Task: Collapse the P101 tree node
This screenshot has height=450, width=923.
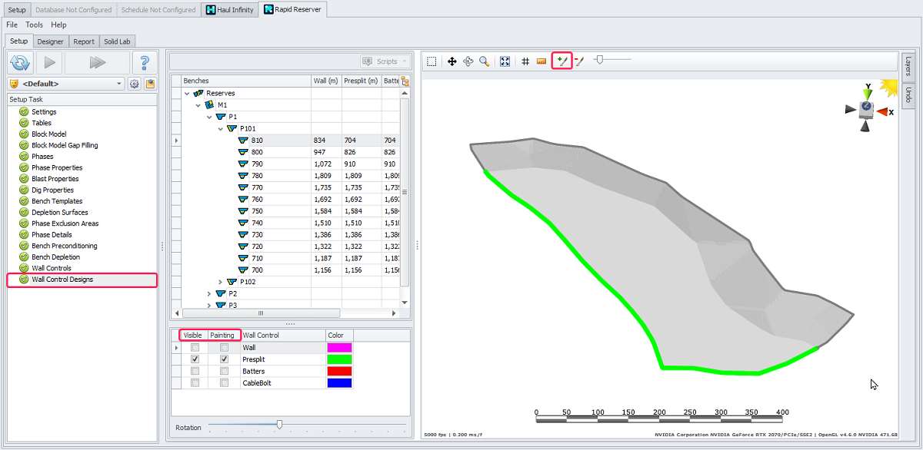Action: (x=222, y=129)
